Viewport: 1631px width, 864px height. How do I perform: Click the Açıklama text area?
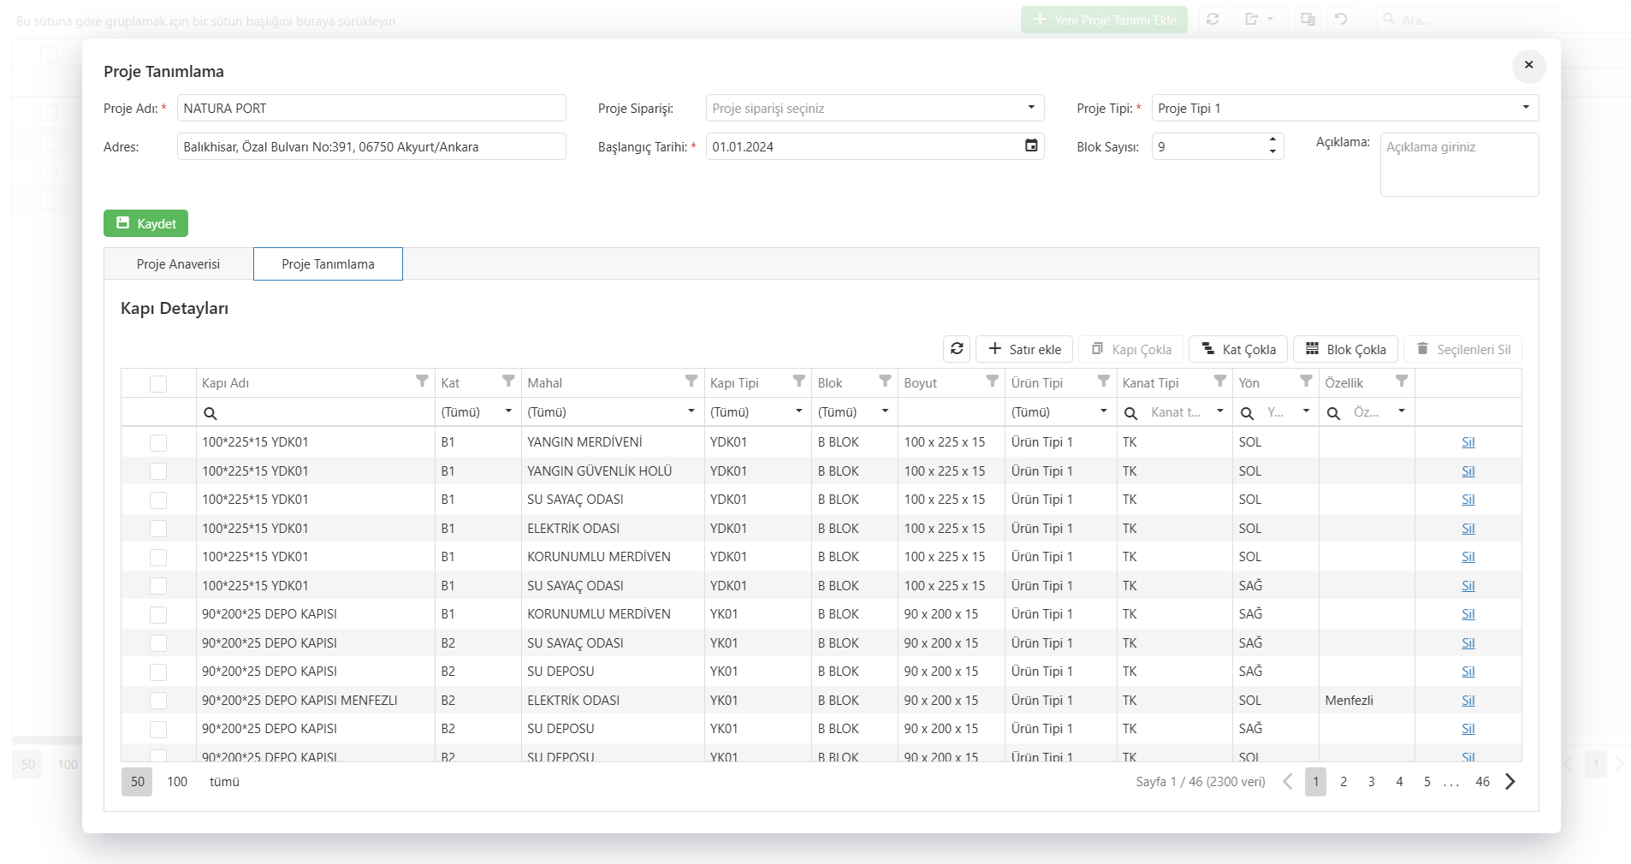1459,164
